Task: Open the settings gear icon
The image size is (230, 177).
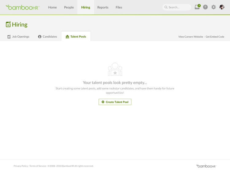Action: coord(213,7)
